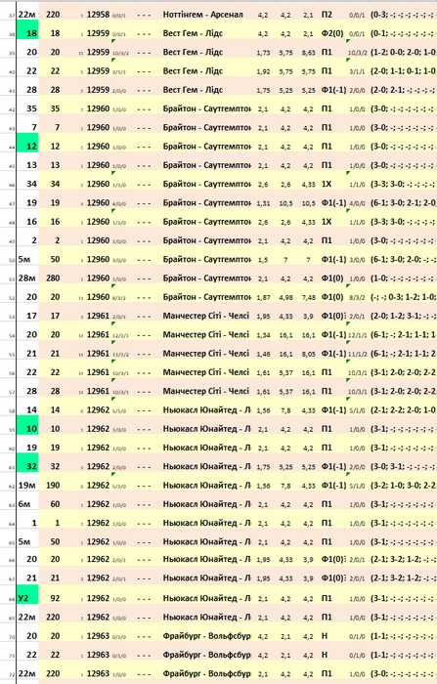Click the odds cell showing 8,63
Screen dimensions: 437x684
click(308, 53)
